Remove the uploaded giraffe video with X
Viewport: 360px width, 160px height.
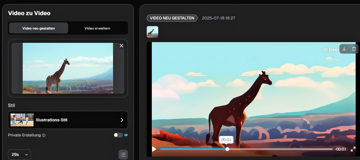pos(121,46)
